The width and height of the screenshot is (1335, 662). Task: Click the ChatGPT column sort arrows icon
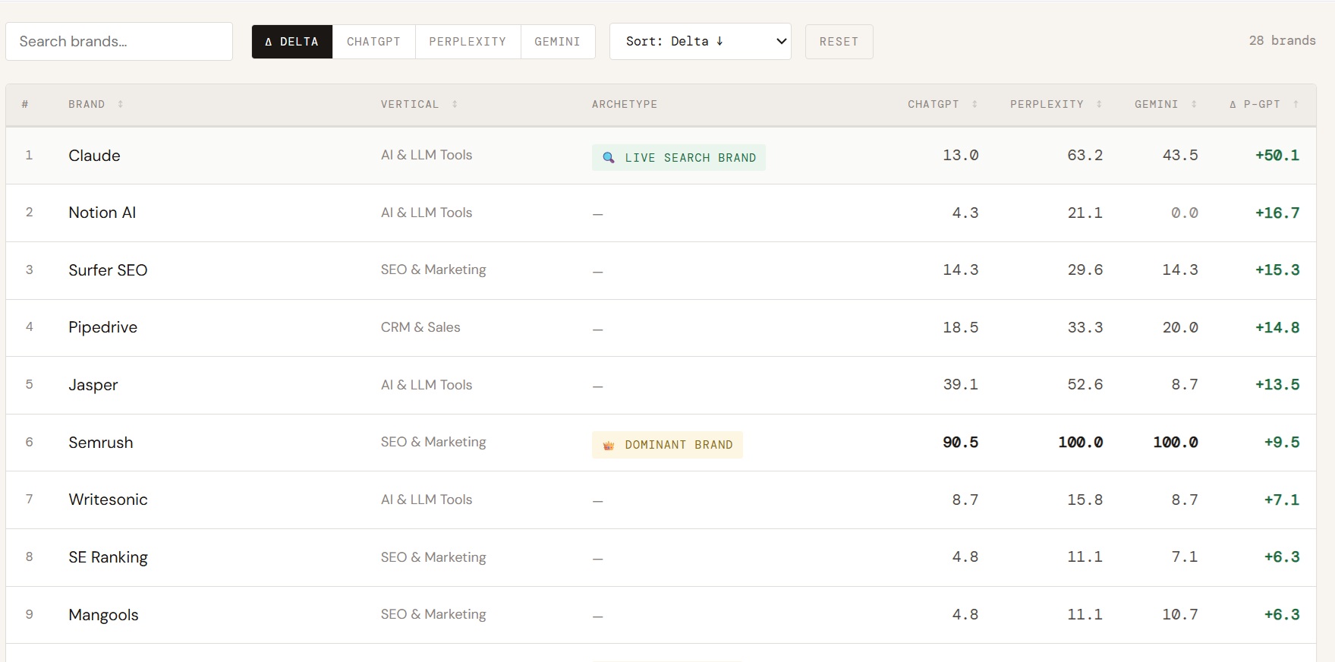click(974, 105)
